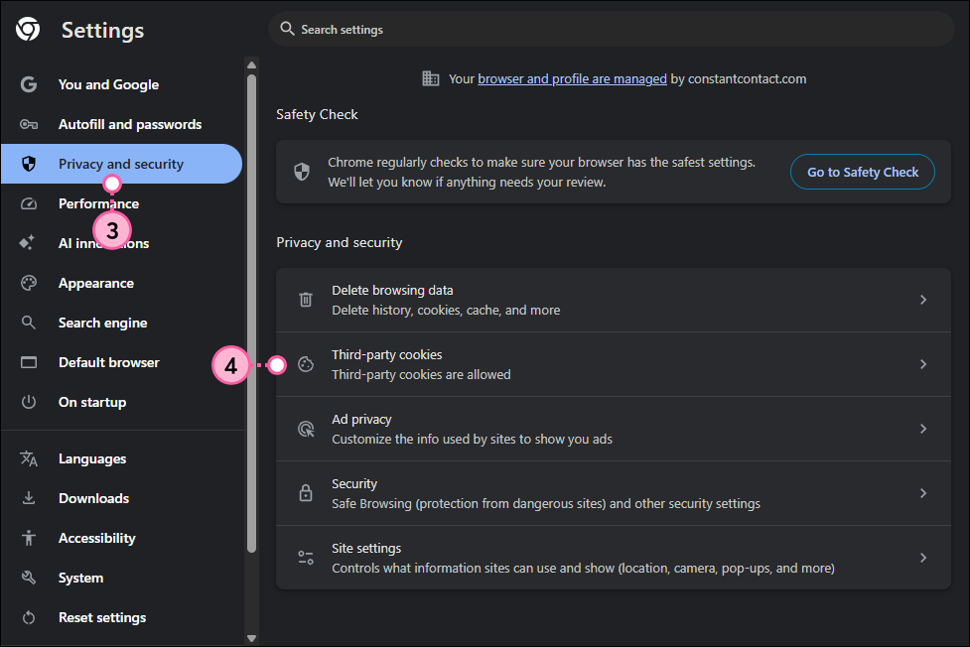This screenshot has height=647, width=970.
Task: Open Appearance settings via palette icon
Action: 29,283
